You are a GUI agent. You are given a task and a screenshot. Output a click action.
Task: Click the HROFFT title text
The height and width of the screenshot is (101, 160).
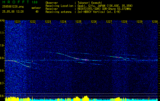pyautogui.click(x=16, y=2)
